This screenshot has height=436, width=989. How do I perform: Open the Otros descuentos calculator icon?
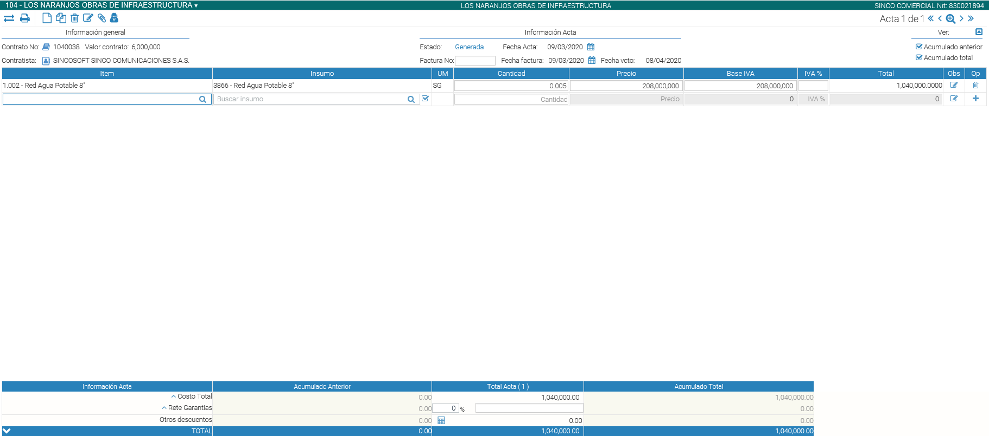click(441, 420)
